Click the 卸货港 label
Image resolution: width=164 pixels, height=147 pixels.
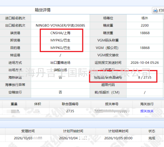[15, 40]
